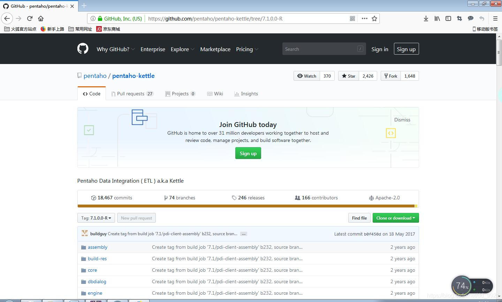Expand the Why GitHub? menu

point(116,49)
